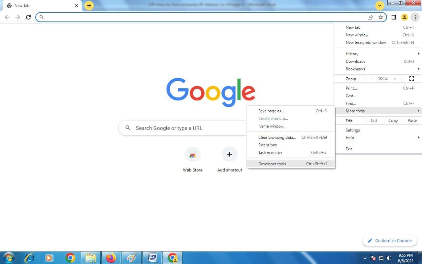Click the page reload icon

tap(28, 17)
